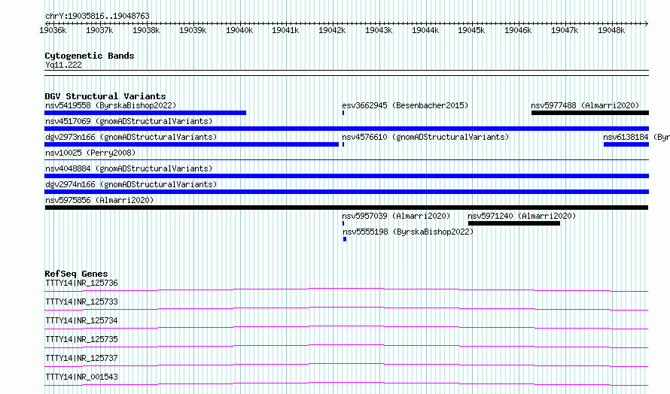Click the RefSeq Genes track title
Screen dimensions: 670x394
(x=77, y=274)
